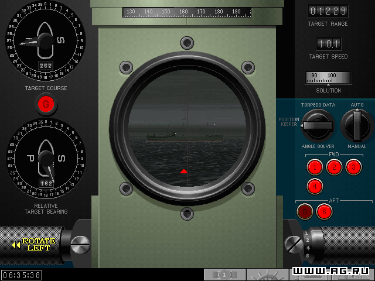The width and height of the screenshot is (375, 281).
Task: Click the Target Range counter
Action: (x=328, y=11)
